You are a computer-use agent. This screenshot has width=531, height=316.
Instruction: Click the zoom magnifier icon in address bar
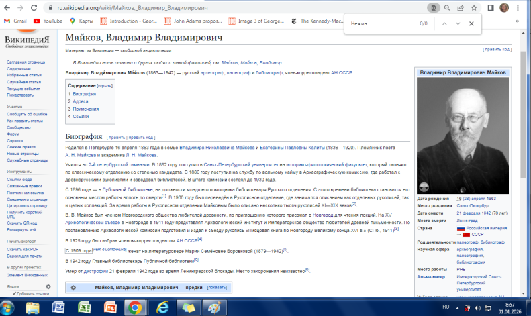point(447,7)
